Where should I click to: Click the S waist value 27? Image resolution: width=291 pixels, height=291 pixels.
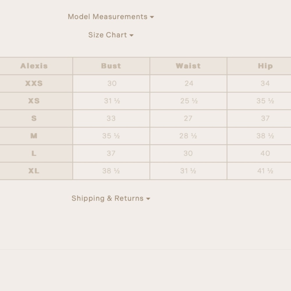click(188, 118)
